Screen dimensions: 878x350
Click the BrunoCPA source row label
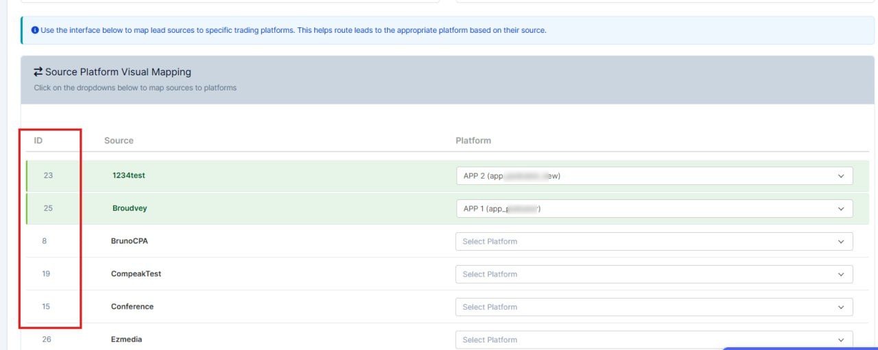(130, 241)
